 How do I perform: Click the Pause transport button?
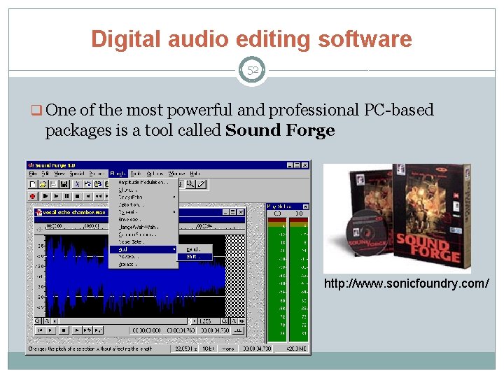(x=67, y=196)
